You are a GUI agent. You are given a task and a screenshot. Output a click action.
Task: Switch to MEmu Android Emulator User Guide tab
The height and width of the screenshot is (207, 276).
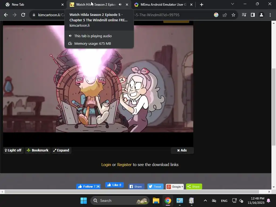click(x=163, y=5)
